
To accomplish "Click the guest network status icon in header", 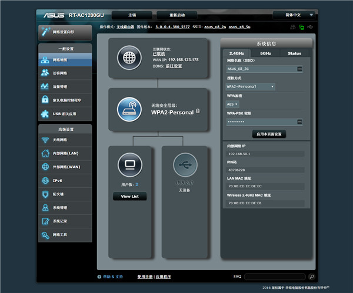I will click(292, 27).
